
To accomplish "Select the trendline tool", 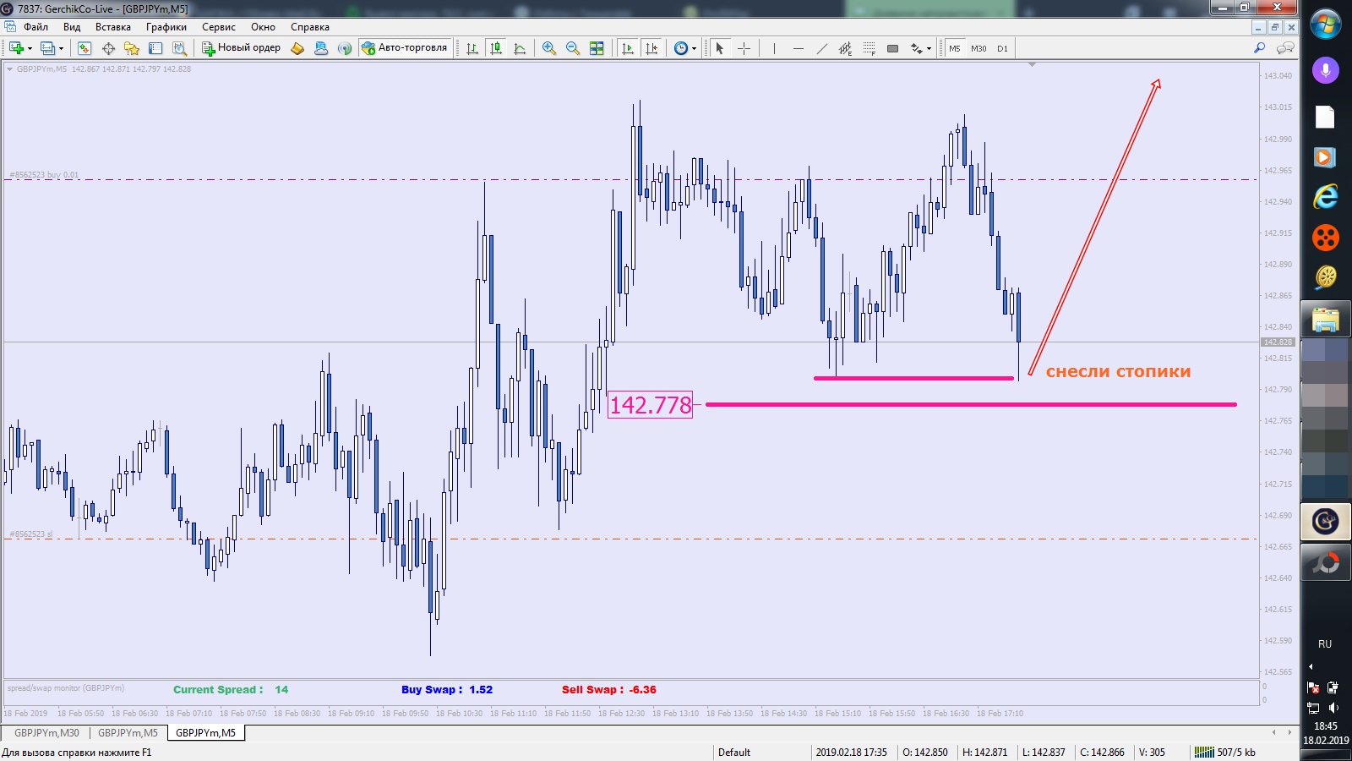I will [821, 48].
